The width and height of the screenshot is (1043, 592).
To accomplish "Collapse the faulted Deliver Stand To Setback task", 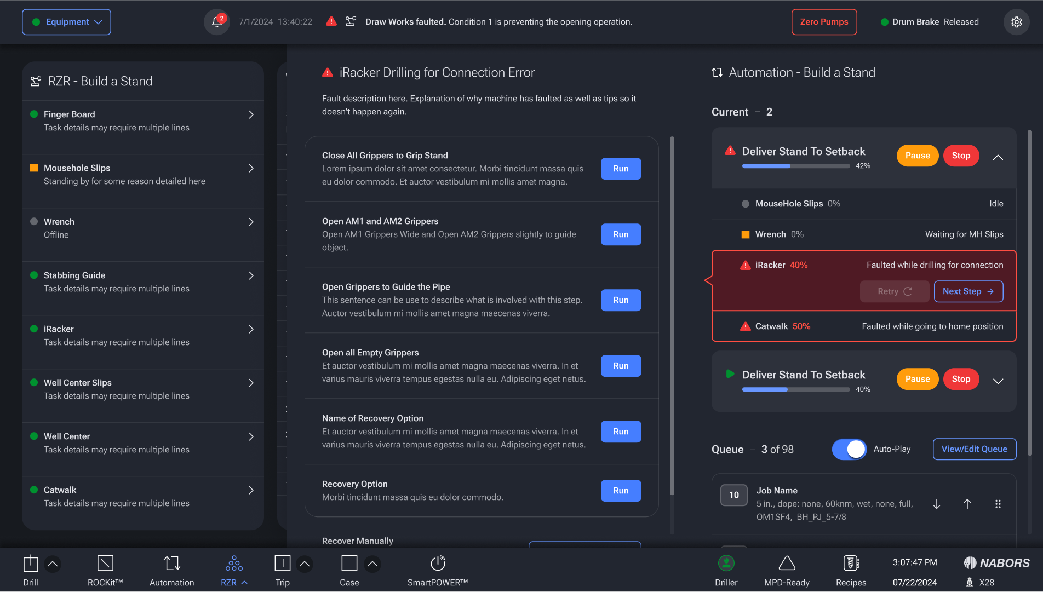I will 998,158.
